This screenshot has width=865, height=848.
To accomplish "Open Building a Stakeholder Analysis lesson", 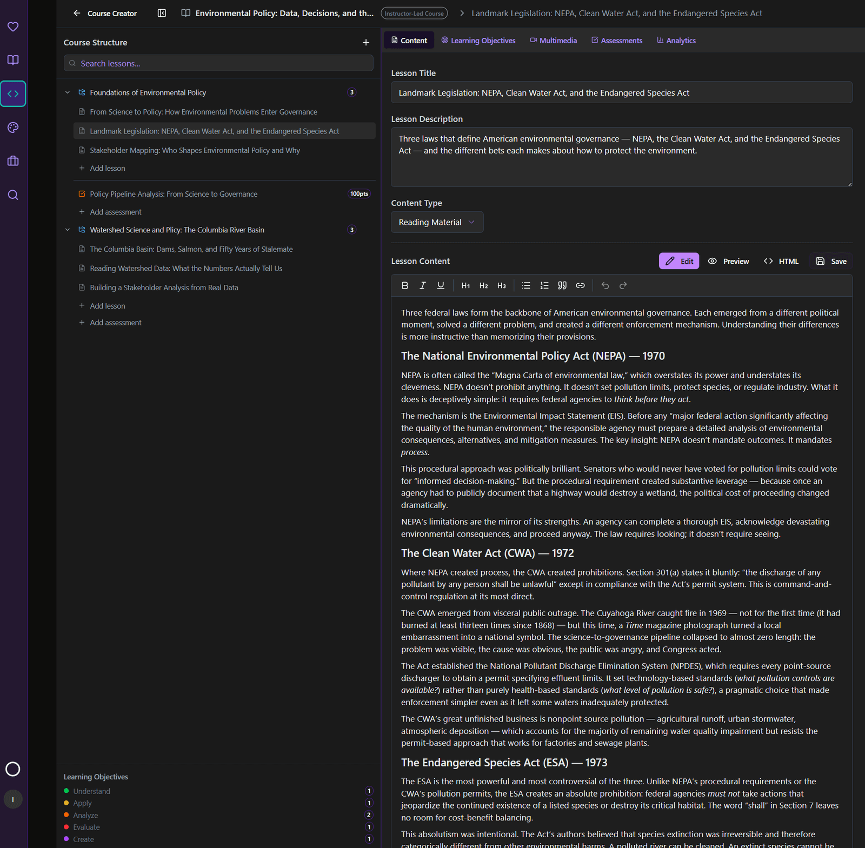I will [224, 288].
